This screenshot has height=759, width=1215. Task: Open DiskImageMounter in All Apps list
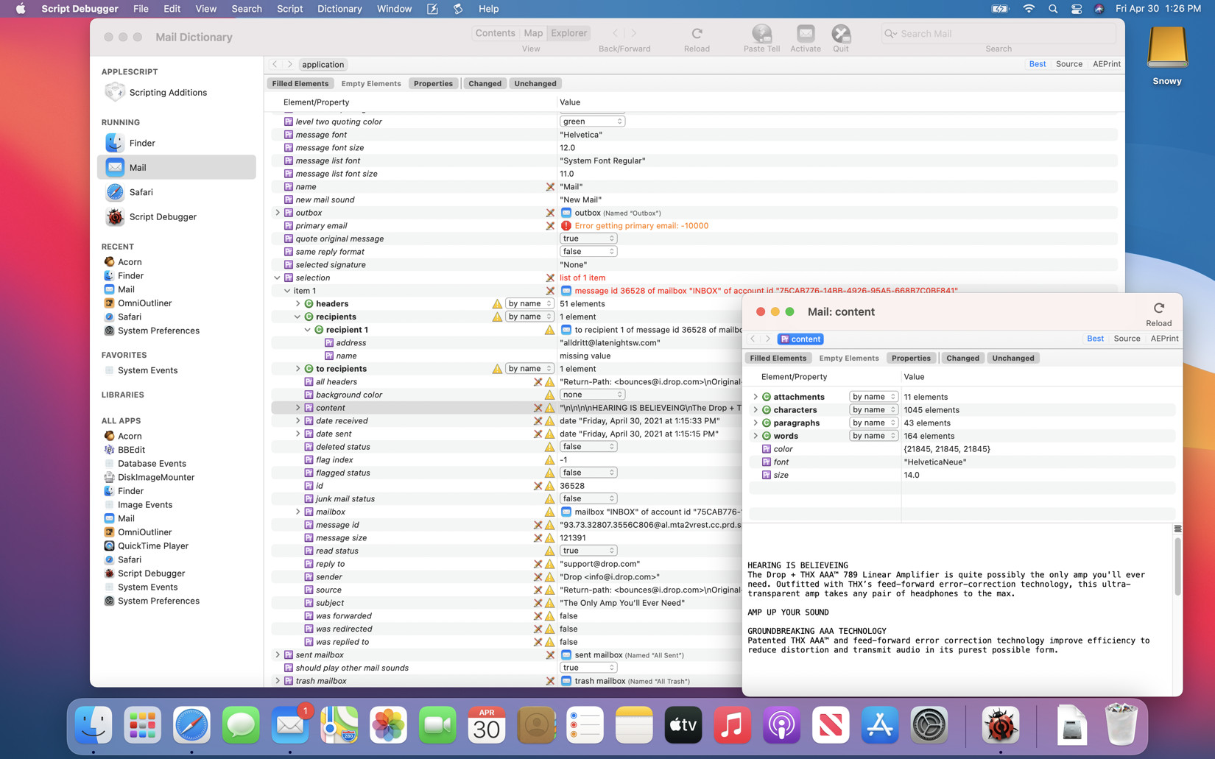[156, 477]
